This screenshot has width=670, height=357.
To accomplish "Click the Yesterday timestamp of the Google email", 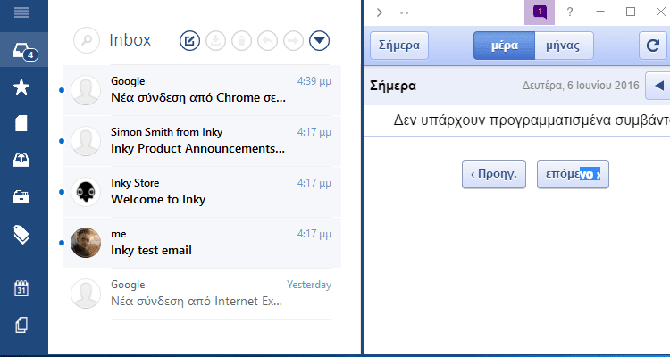I will [x=309, y=285].
